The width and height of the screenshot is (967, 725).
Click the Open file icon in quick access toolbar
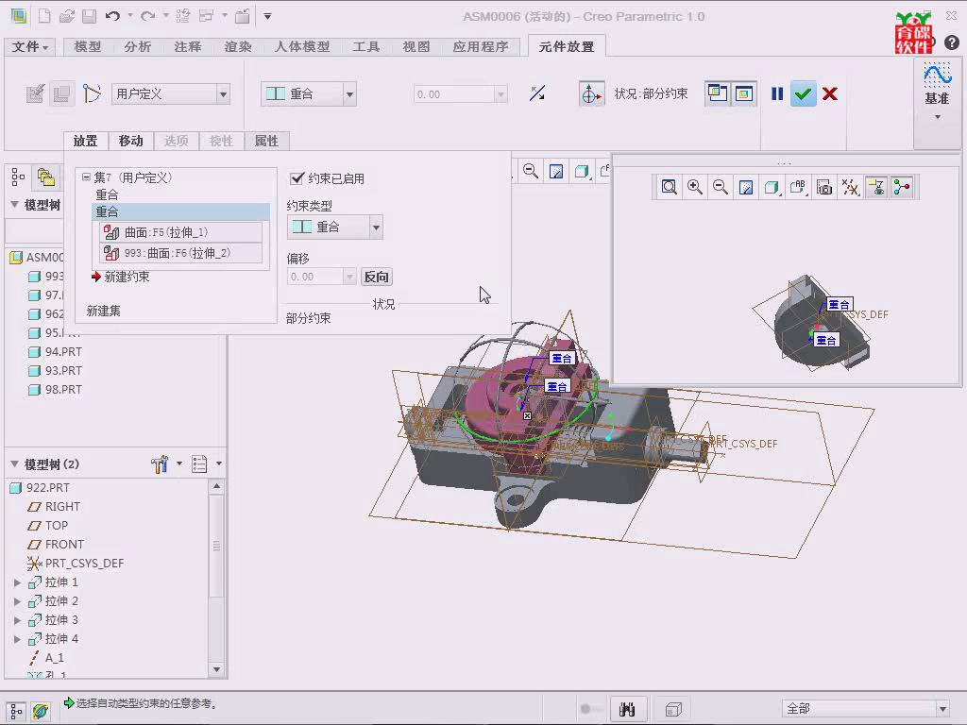click(x=67, y=16)
